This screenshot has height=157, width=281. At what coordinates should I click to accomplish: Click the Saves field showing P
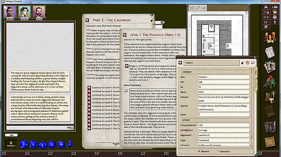224,115
